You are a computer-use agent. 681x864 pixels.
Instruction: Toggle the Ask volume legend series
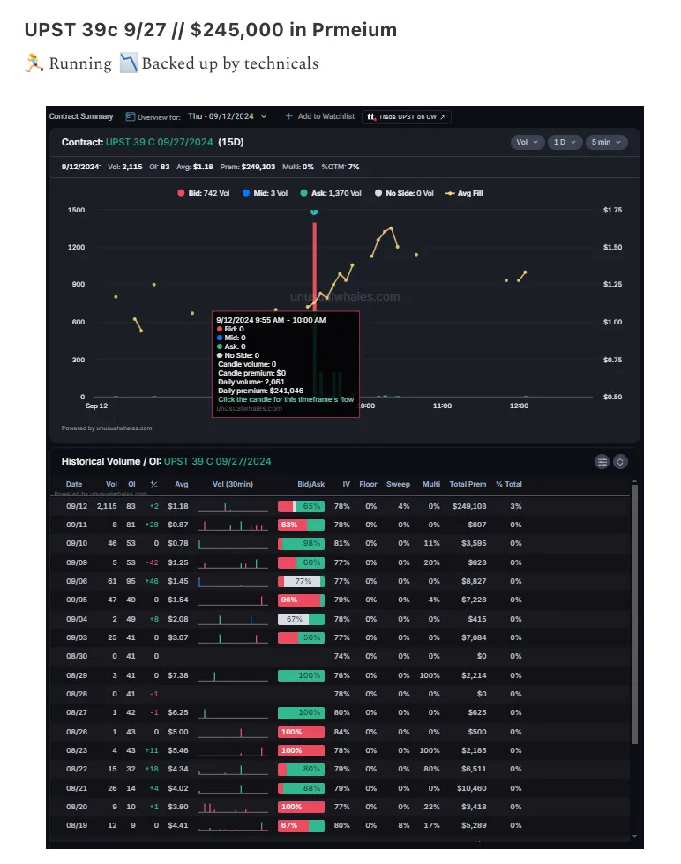coord(331,193)
